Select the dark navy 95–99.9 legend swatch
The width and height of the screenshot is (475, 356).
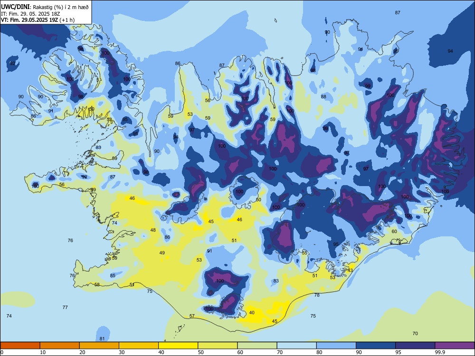click(x=415, y=346)
